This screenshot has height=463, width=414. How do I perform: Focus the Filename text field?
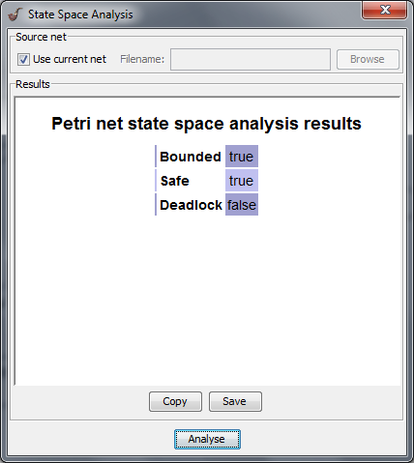pyautogui.click(x=251, y=59)
